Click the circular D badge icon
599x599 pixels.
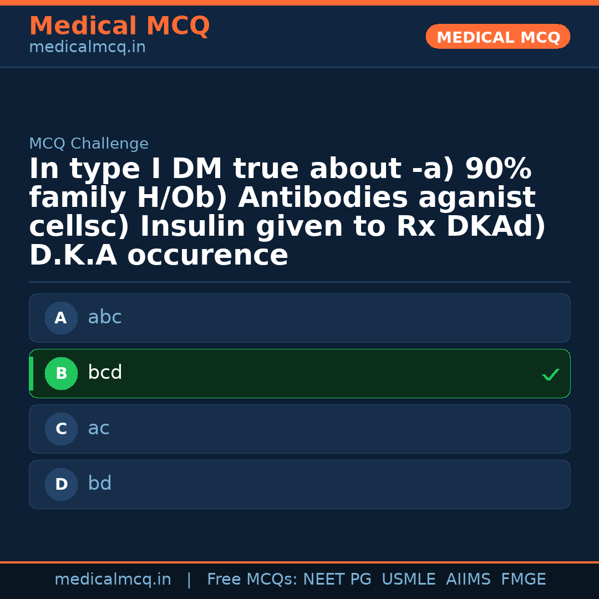61,484
